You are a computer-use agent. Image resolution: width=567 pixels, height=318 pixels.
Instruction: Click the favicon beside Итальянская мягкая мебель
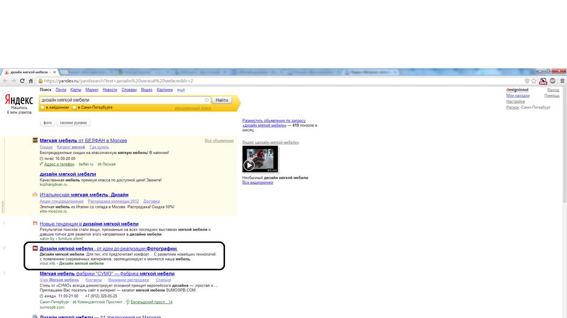coord(35,194)
